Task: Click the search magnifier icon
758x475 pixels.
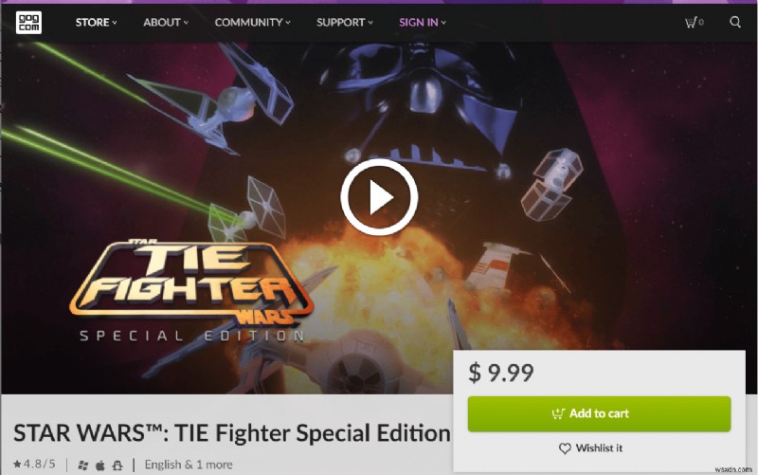Action: tap(735, 22)
